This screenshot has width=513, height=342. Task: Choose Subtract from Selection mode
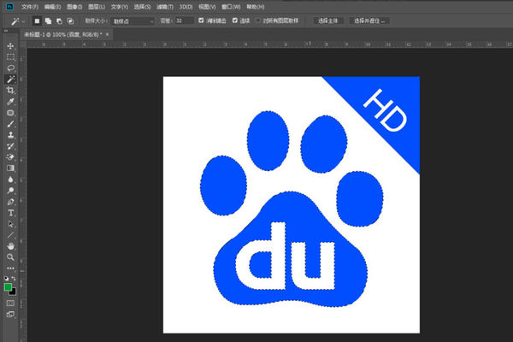59,21
